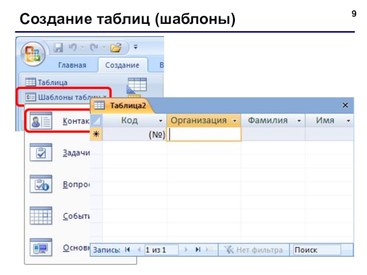Click the Задачи clipboard check icon
Viewport: 367px width, 275px height.
tap(41, 153)
